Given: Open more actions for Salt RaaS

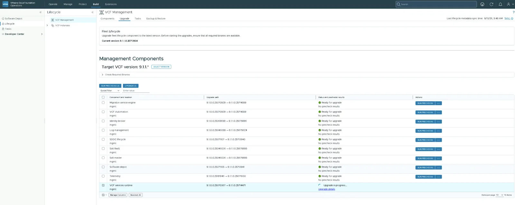Looking at the screenshot, I should pyautogui.click(x=438, y=149).
